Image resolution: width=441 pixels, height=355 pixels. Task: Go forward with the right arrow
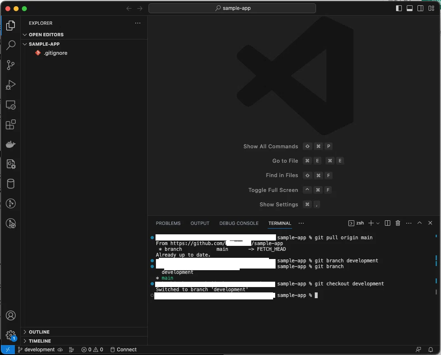tap(140, 8)
